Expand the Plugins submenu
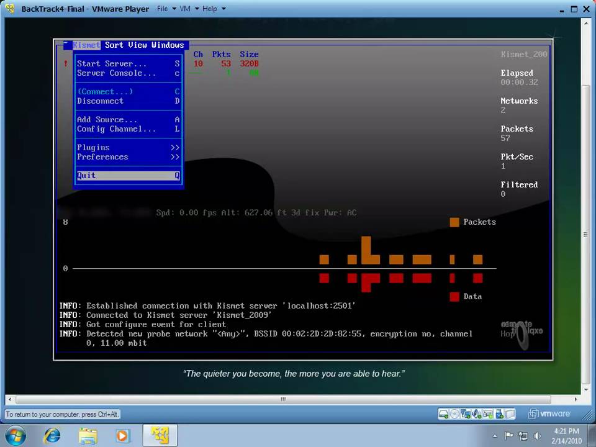Image resolution: width=596 pixels, height=447 pixels. (128, 148)
